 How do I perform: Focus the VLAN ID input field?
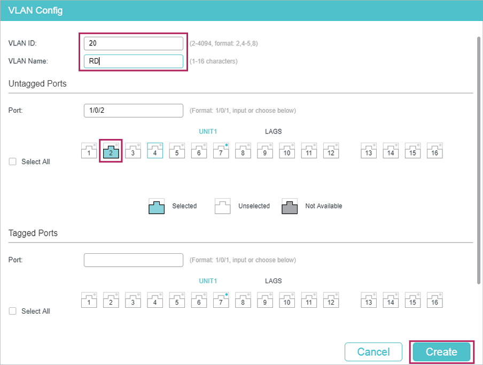pyautogui.click(x=134, y=43)
